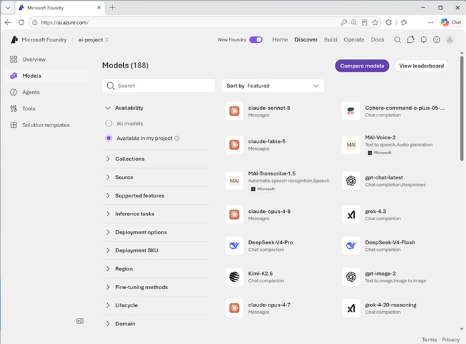Click the Kimi-K2.6 model icon
This screenshot has height=344, width=466.
pos(234,277)
